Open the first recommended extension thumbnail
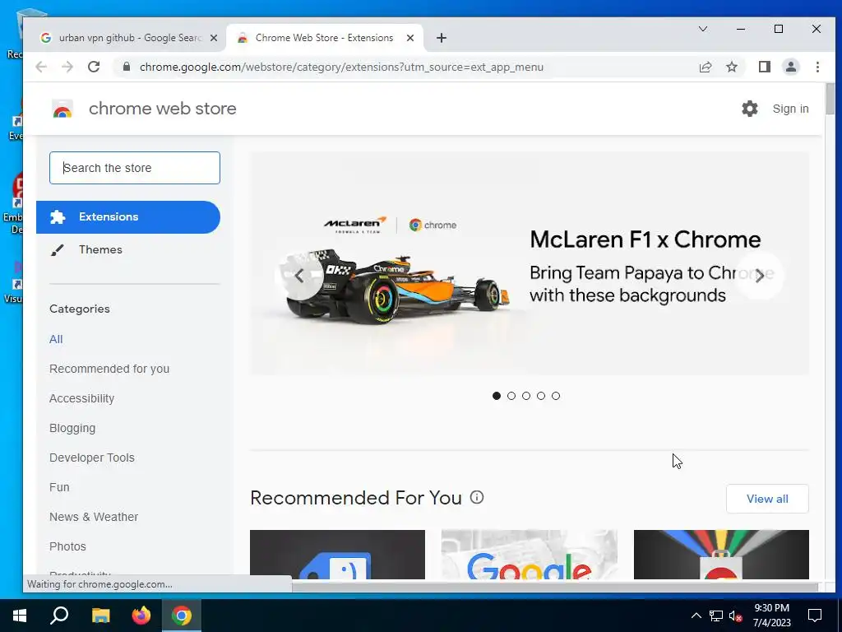The height and width of the screenshot is (632, 842). 337,555
